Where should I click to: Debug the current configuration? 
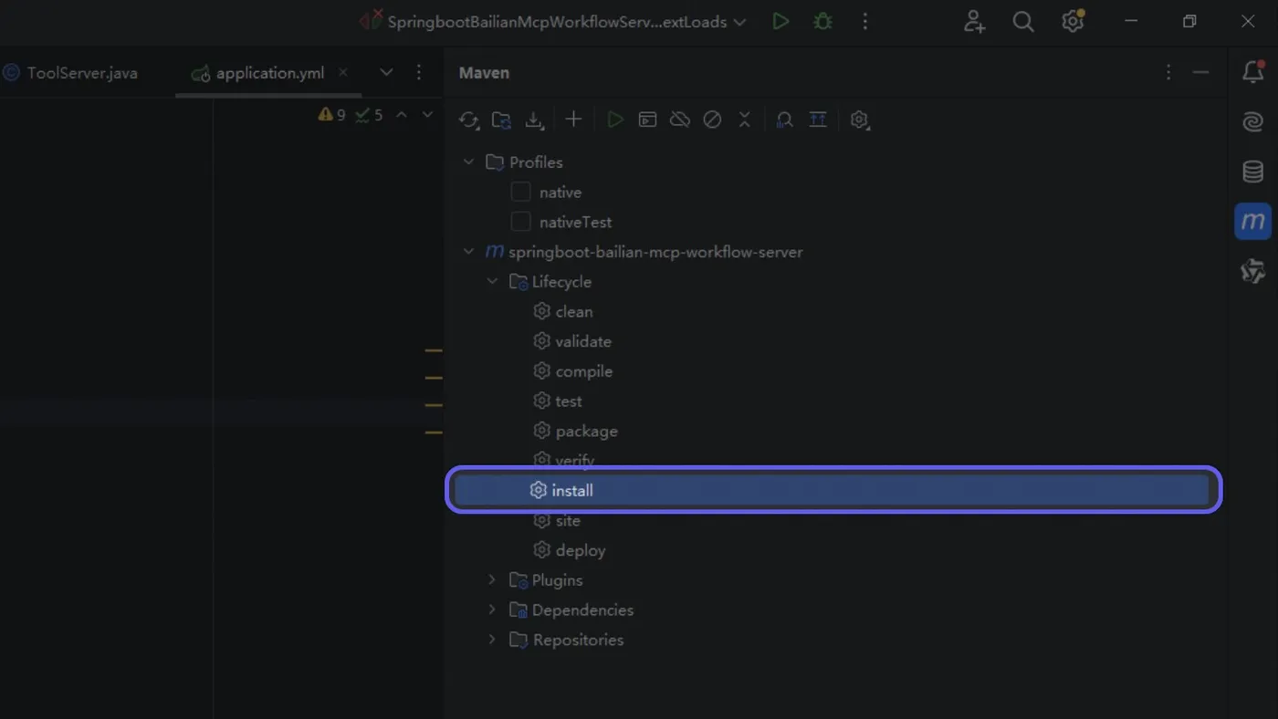coord(823,21)
